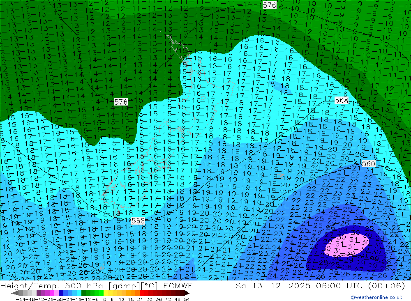The image size is (411, 301).
Task: Open the weatheronline.co.uk copyright link
Action: [376, 298]
